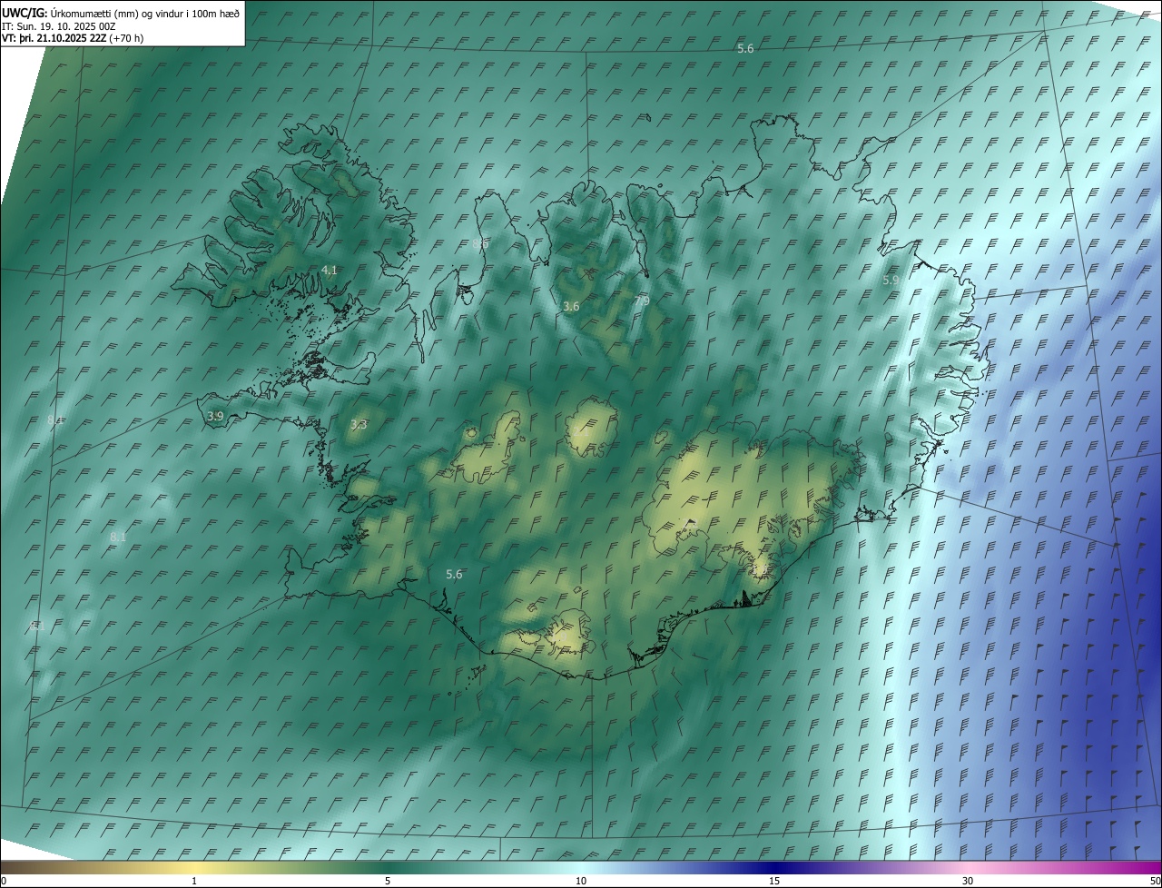Click the 7.9 value in north Iceland
1162x888 pixels.
(x=642, y=301)
